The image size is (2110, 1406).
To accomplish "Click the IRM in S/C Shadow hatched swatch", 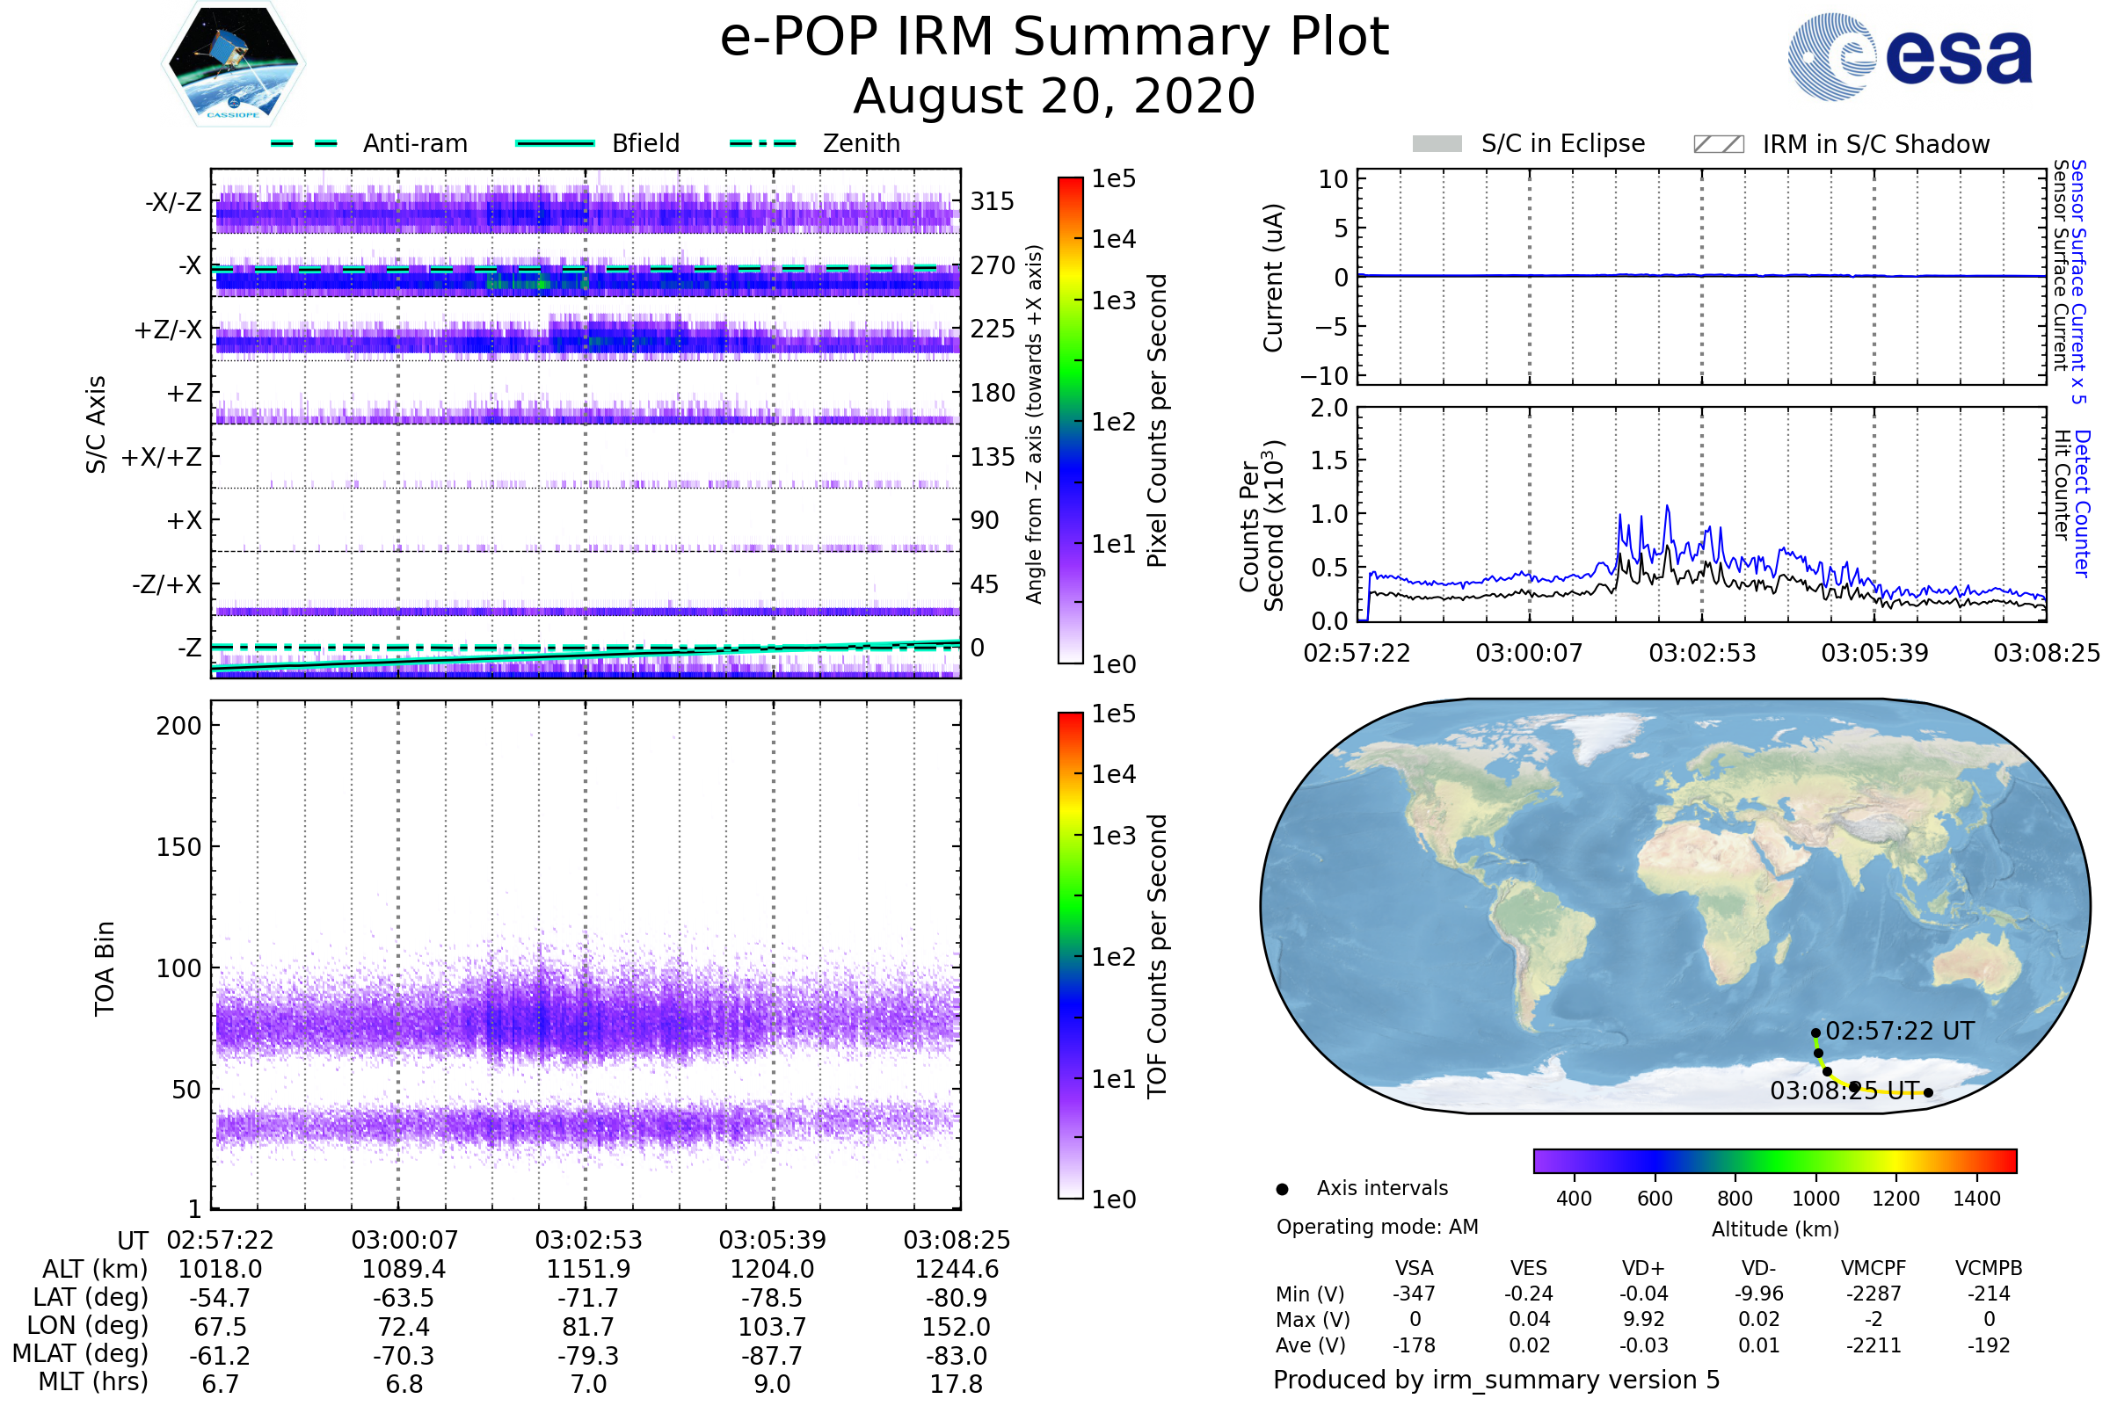I will tap(1719, 144).
